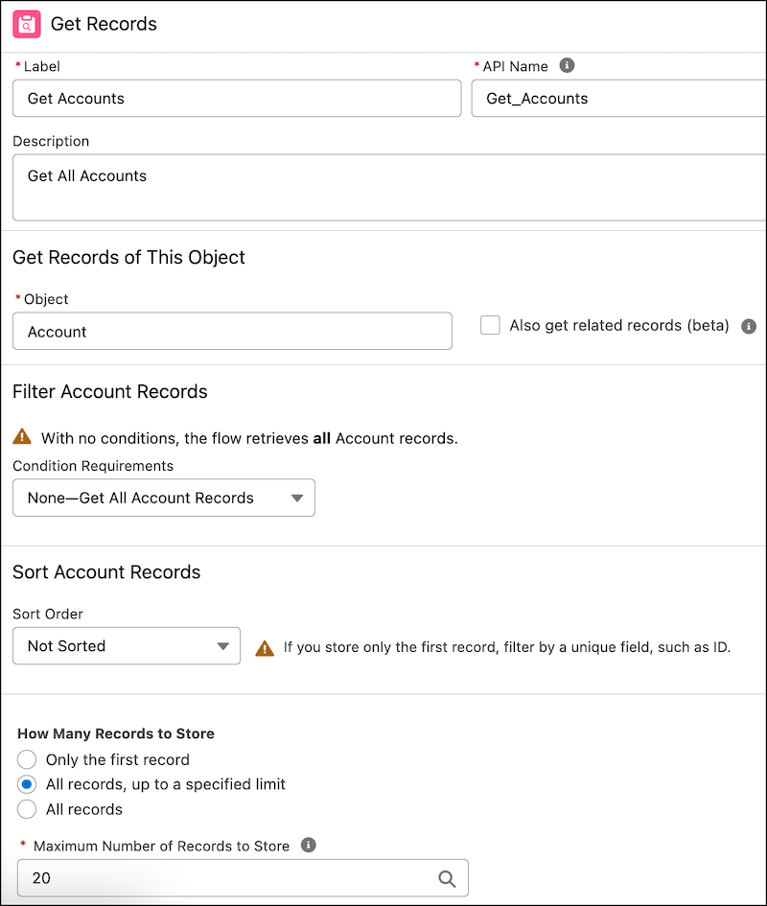Select All records, up to a specified limit
Screen dimensions: 767x906
pos(27,784)
